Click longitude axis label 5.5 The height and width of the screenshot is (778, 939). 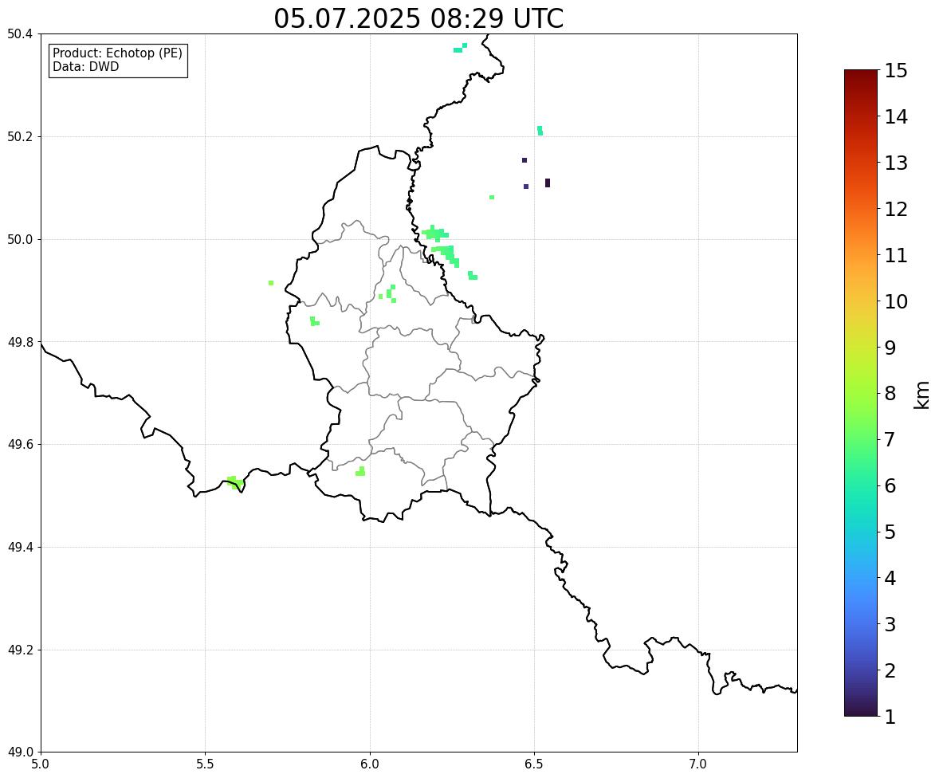click(206, 764)
